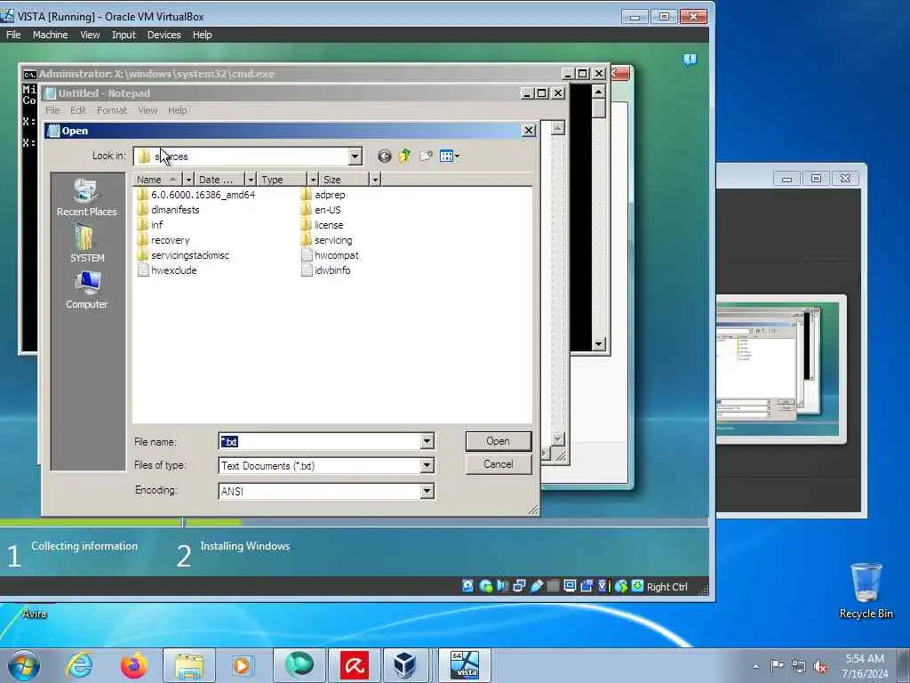Expand the Look in folder dropdown
The width and height of the screenshot is (910, 683).
(355, 157)
